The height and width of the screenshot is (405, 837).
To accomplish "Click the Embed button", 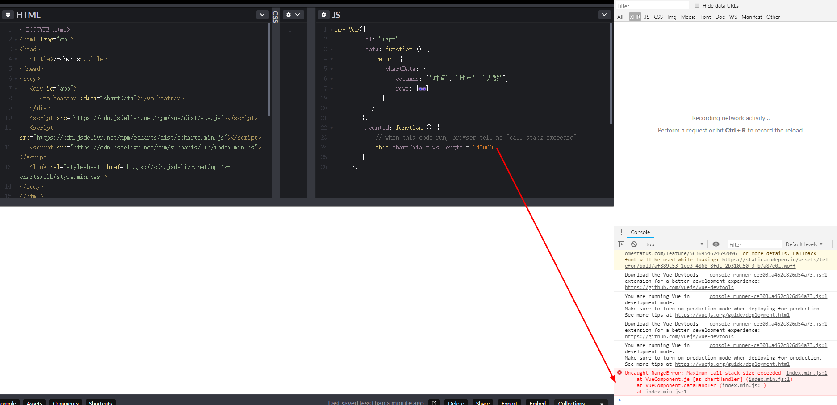I will pyautogui.click(x=538, y=402).
